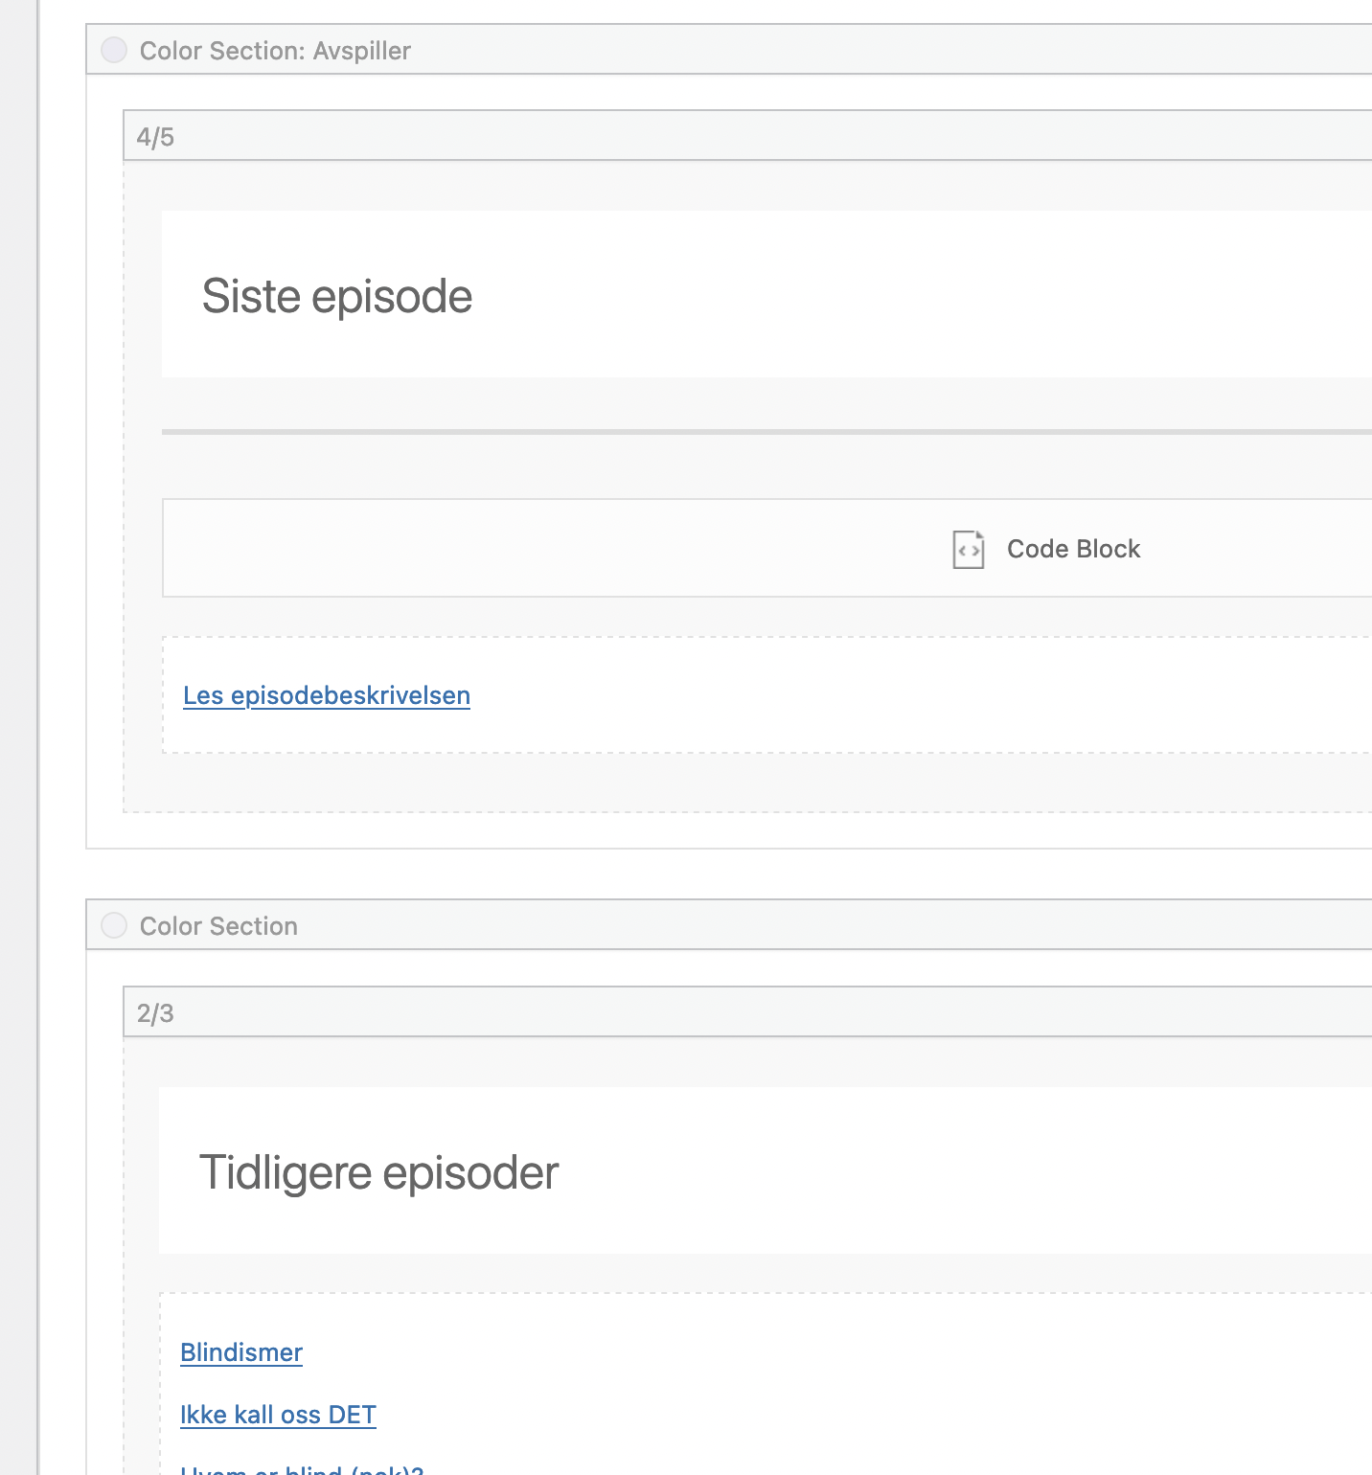This screenshot has height=1475, width=1372.
Task: Click blank space right of Les episodebeskrivelsen link
Action: tap(862, 695)
